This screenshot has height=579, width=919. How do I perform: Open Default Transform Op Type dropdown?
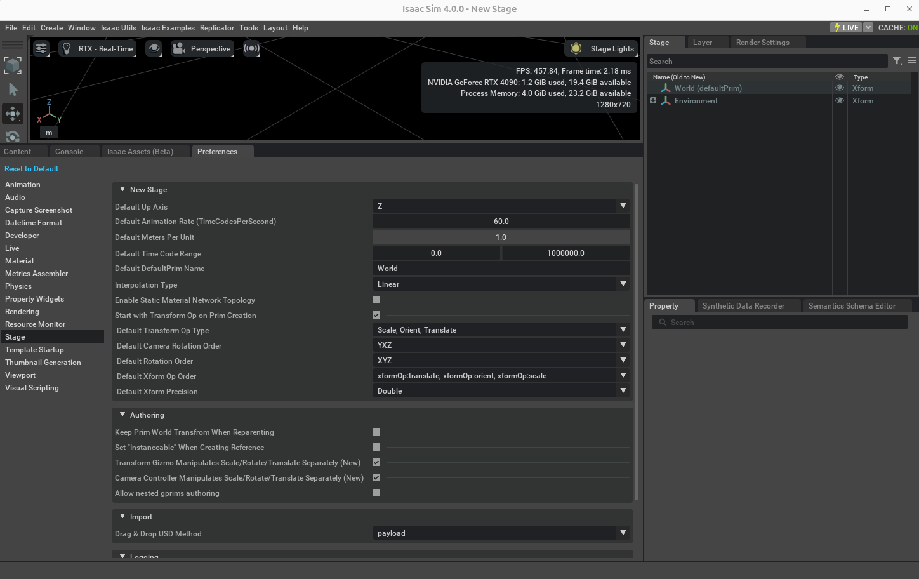tap(501, 330)
